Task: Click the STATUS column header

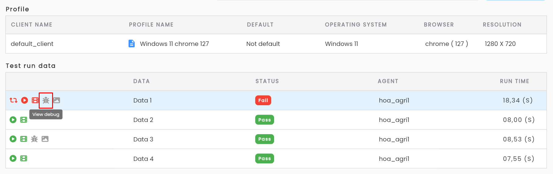Action: [x=267, y=81]
